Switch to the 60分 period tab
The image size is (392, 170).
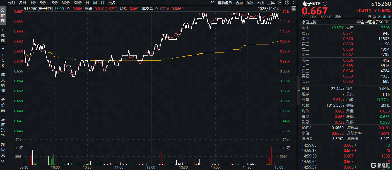click(78, 3)
